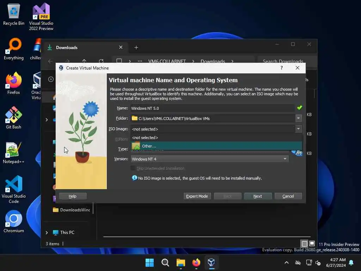Go up one folder in Explorer

[x=84, y=61]
